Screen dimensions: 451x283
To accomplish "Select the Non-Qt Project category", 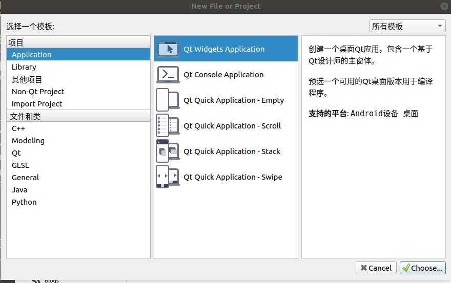I will click(78, 92).
